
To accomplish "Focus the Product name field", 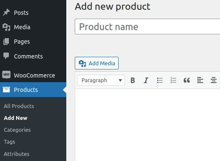I will tap(147, 27).
